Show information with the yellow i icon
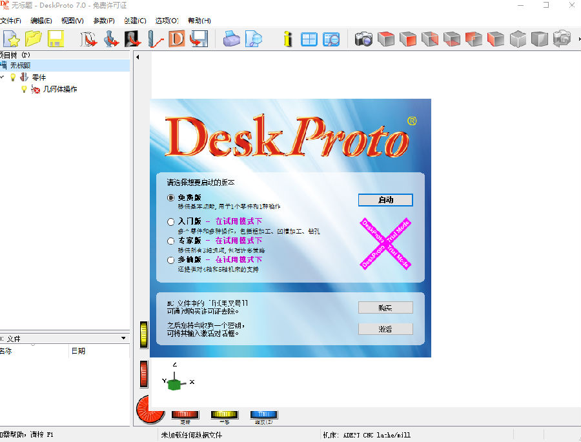This screenshot has height=442, width=581. [x=287, y=39]
